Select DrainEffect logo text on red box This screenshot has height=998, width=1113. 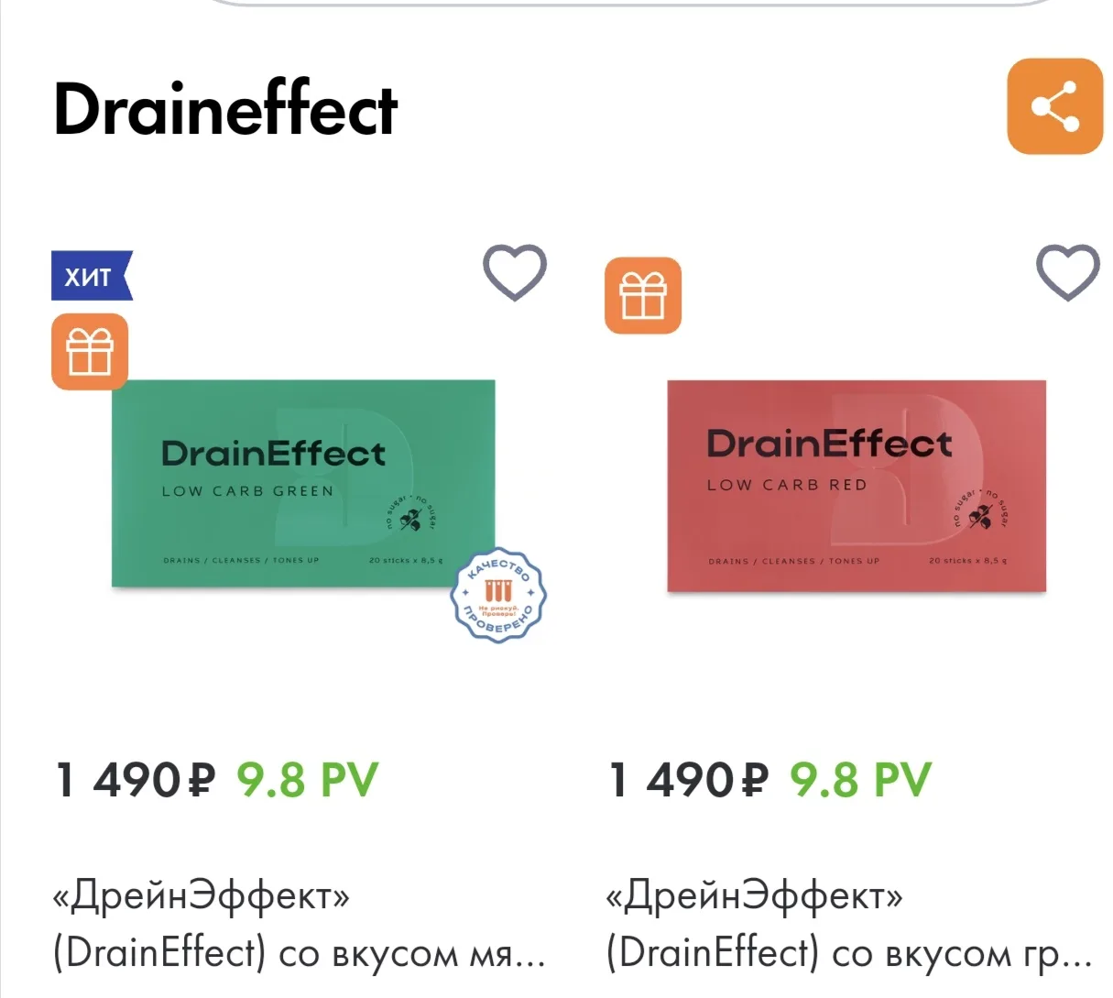pyautogui.click(x=830, y=444)
